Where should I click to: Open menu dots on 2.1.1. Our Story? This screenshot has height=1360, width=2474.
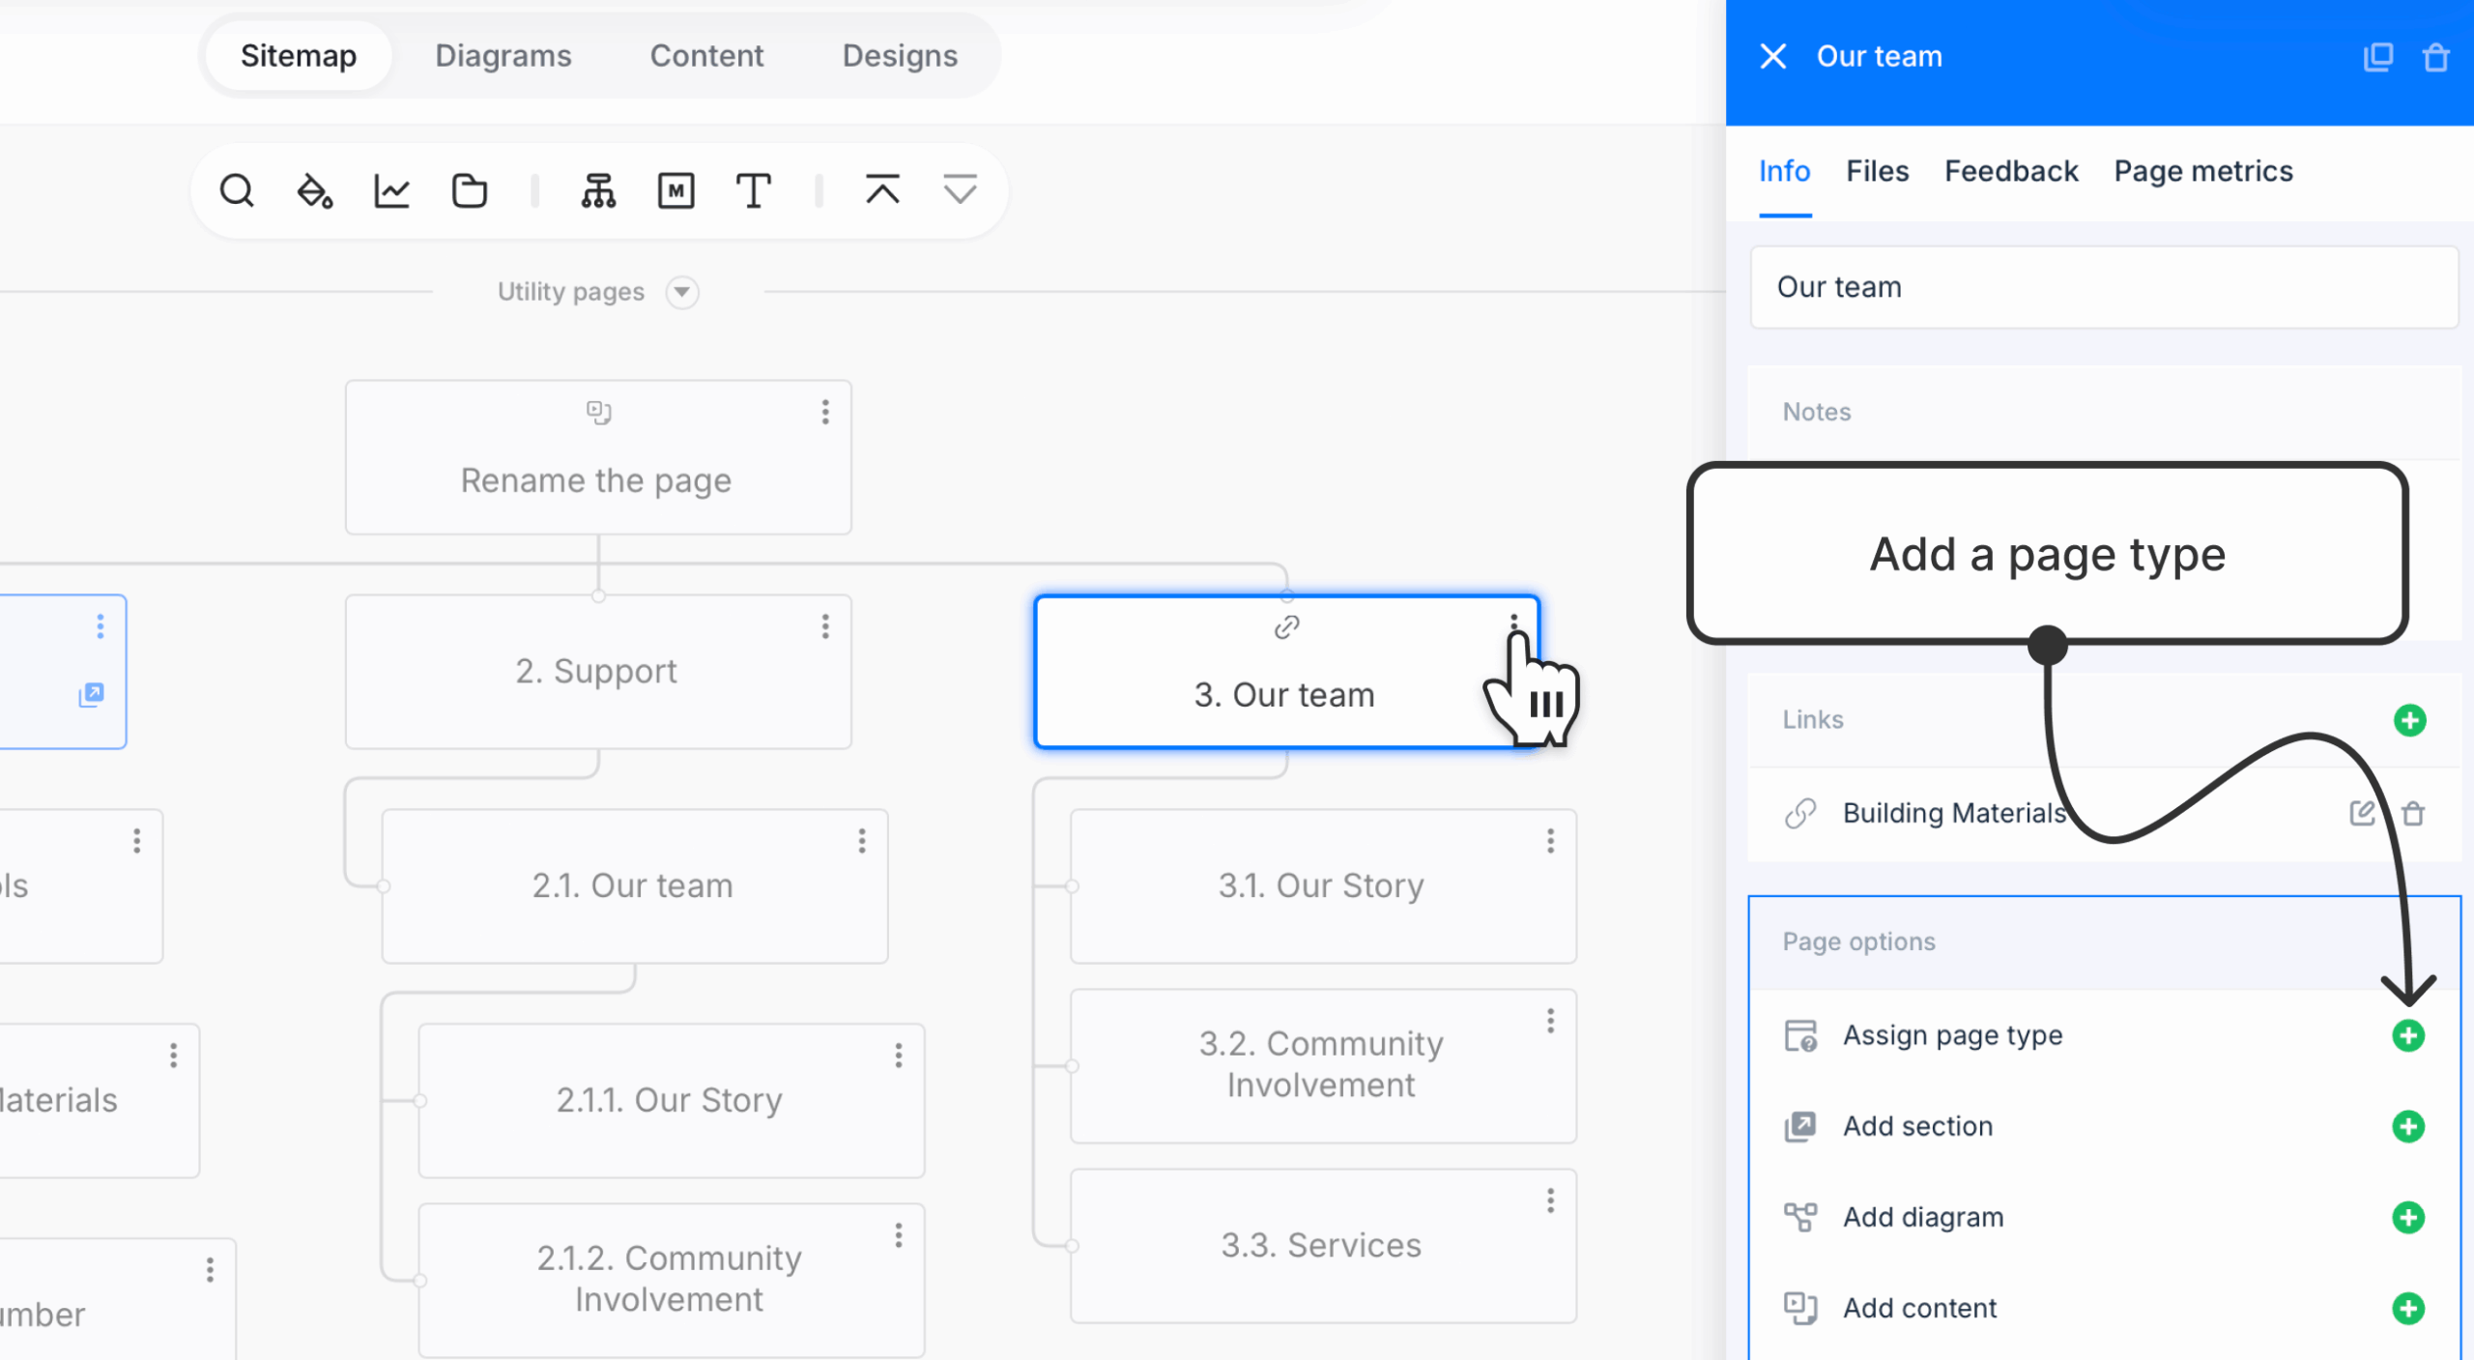[898, 1056]
